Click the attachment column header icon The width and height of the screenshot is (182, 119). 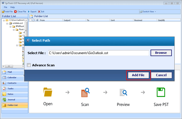[x=37, y=20]
